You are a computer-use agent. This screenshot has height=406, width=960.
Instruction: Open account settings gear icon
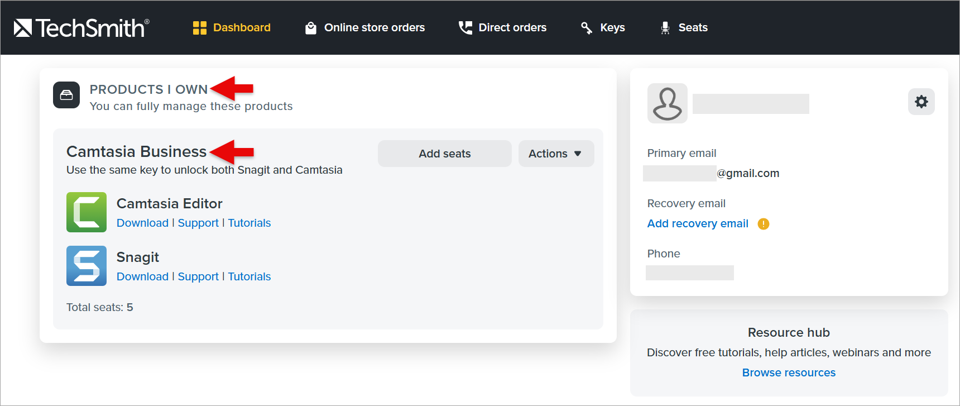[x=921, y=102]
